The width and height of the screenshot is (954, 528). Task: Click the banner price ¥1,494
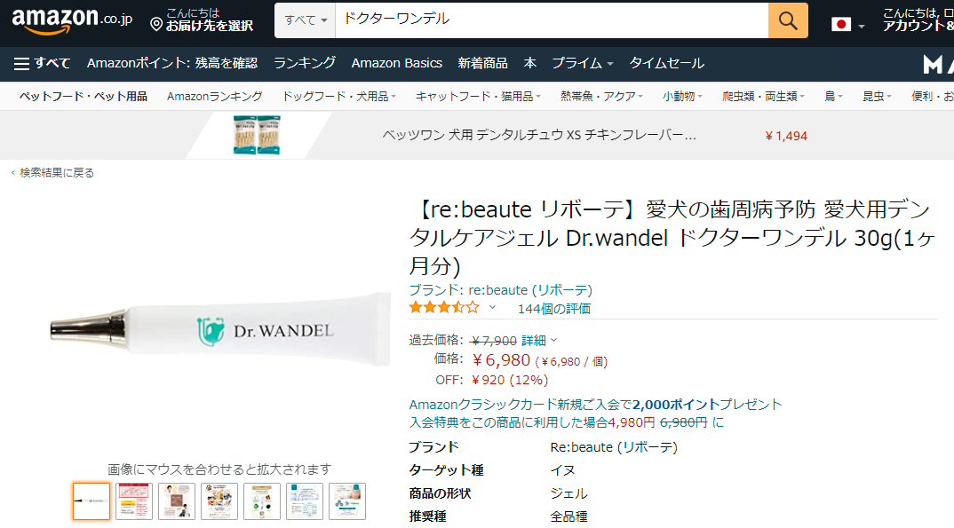[x=786, y=136]
